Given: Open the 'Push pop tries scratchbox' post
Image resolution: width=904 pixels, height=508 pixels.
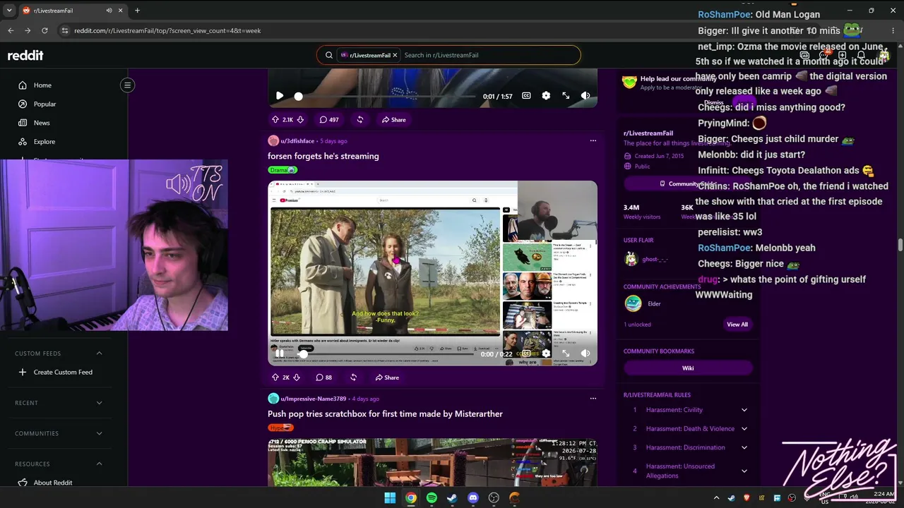Looking at the screenshot, I should pyautogui.click(x=385, y=414).
